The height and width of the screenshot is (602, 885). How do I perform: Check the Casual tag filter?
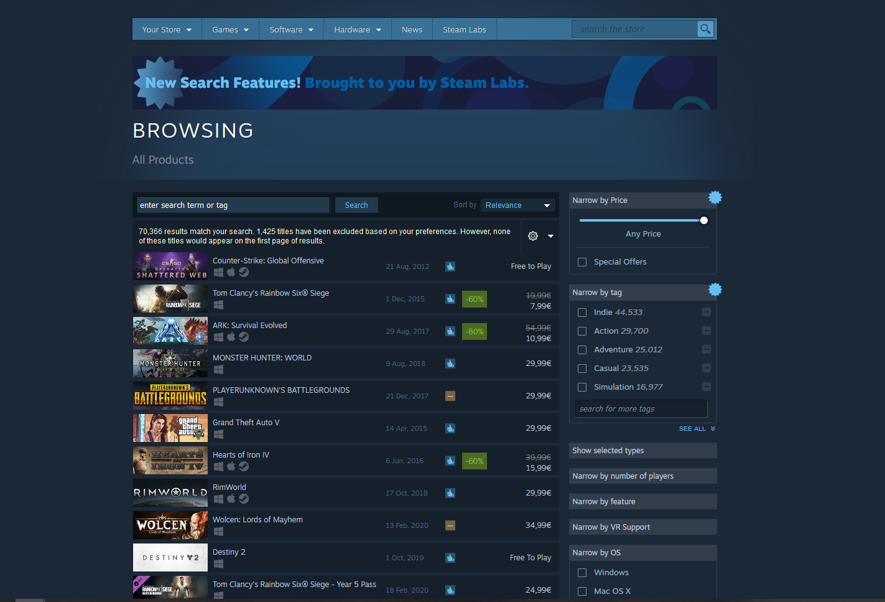click(x=582, y=369)
